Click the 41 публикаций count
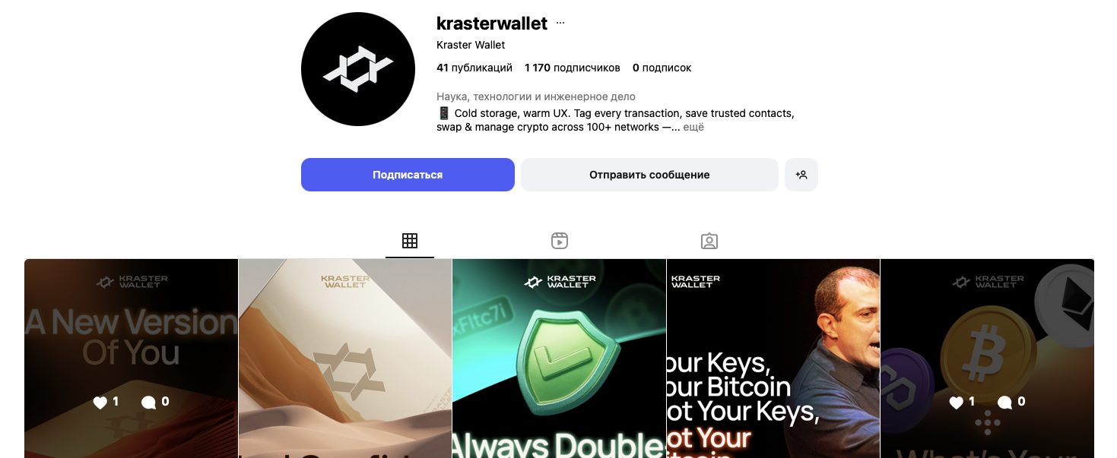 pos(474,68)
